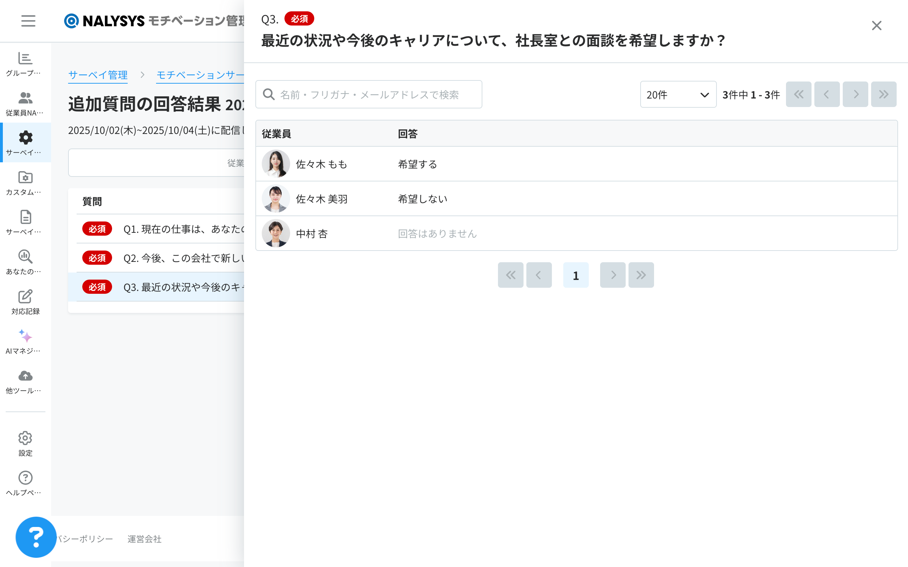
Task: Open 佐々木 もも employee avatar
Action: click(276, 164)
